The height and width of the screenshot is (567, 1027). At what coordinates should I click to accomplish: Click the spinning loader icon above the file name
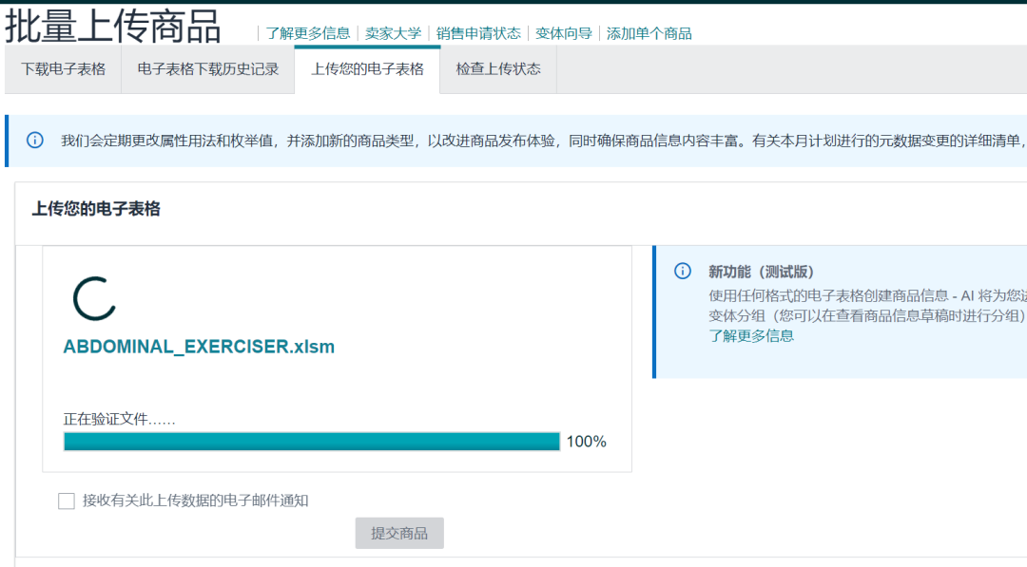pyautogui.click(x=91, y=296)
